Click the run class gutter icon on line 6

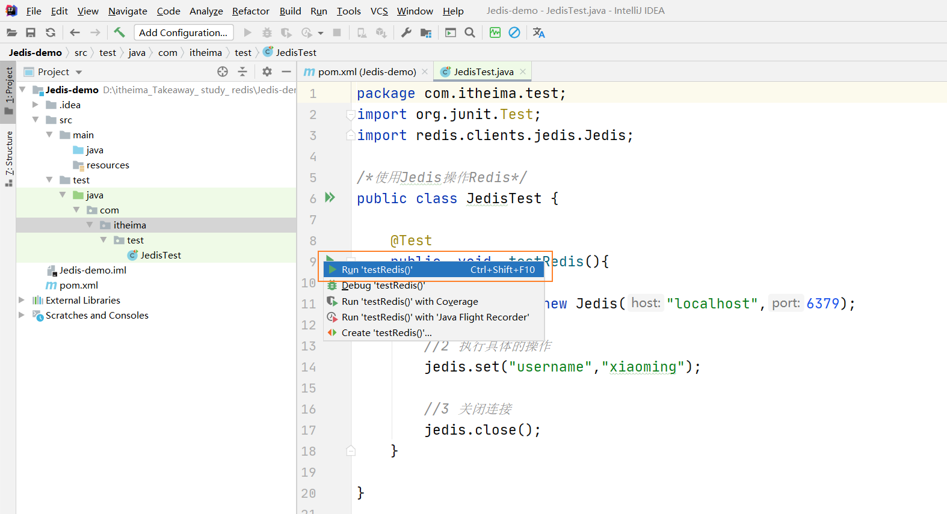click(x=330, y=197)
